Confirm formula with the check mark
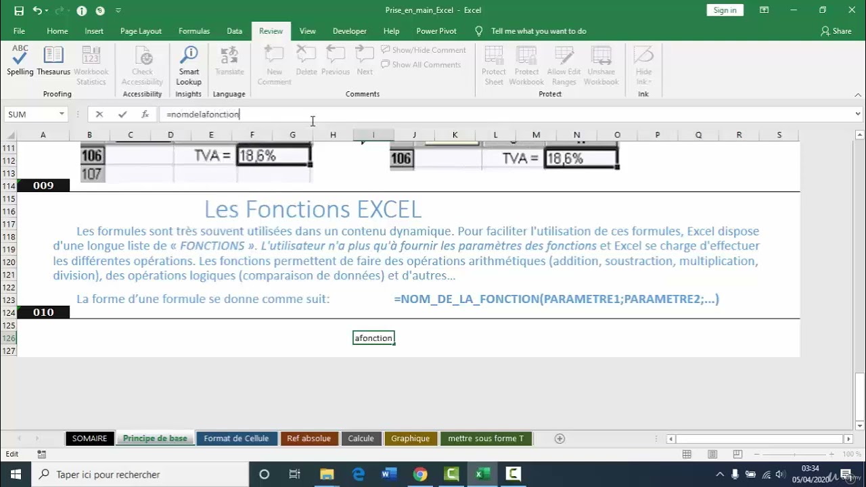866x487 pixels. [122, 114]
